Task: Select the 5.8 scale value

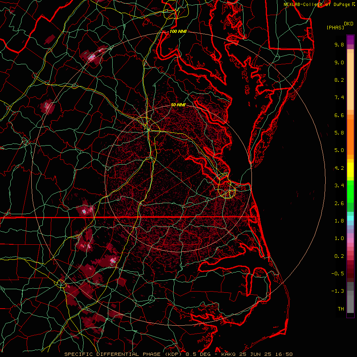Action: 339,133
